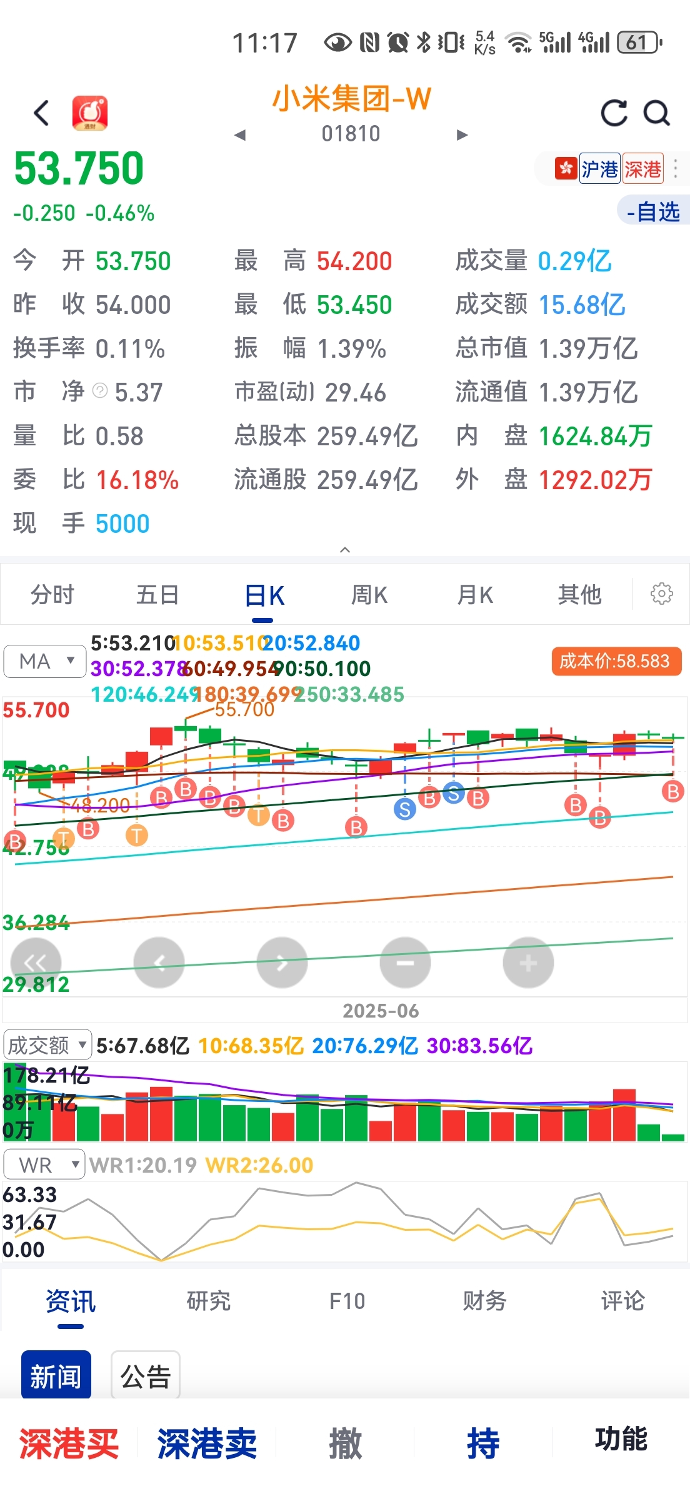Open the 功能 functions button

tap(621, 1438)
